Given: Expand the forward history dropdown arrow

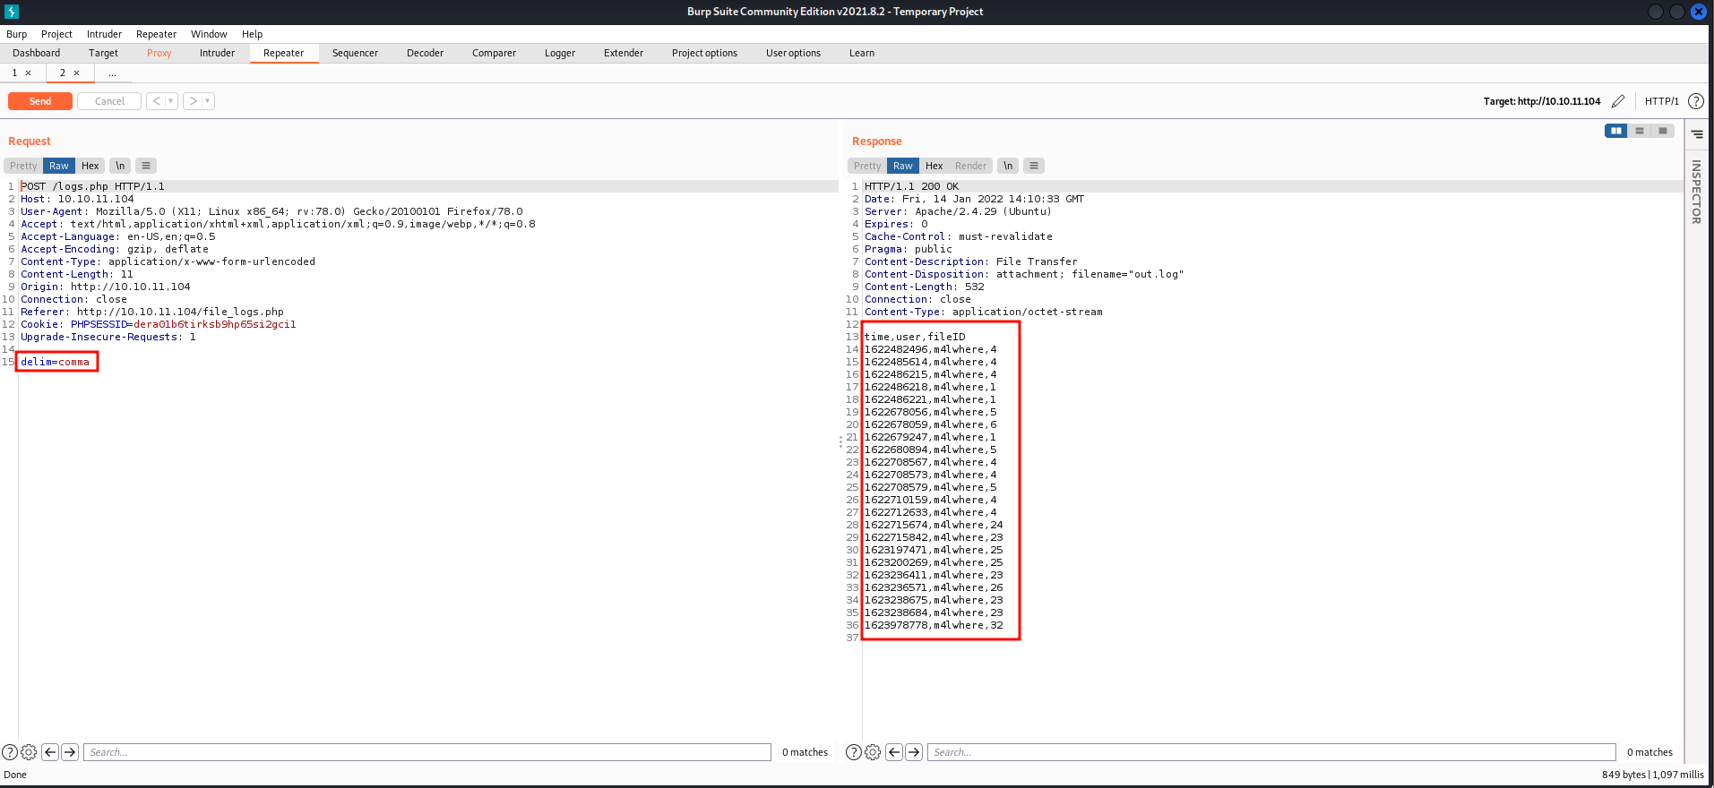Looking at the screenshot, I should [208, 101].
